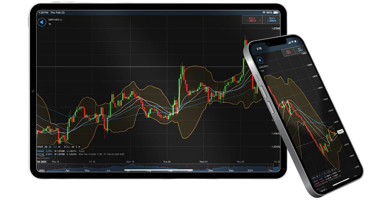Screen dimensions: 368x200
Task: Toggle the WMA 100 period line on tablet
Action: 55,146
